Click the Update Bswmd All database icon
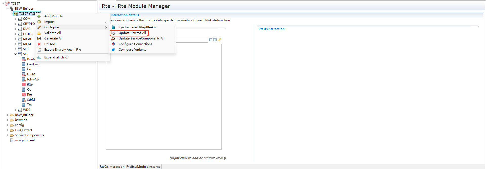 pos(113,33)
